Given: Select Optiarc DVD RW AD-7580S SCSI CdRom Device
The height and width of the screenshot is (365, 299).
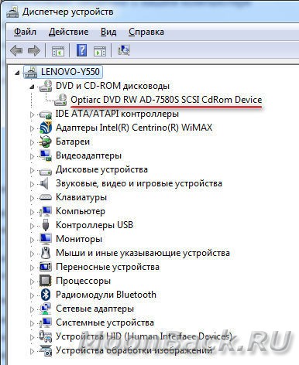Looking at the screenshot, I should click(167, 100).
